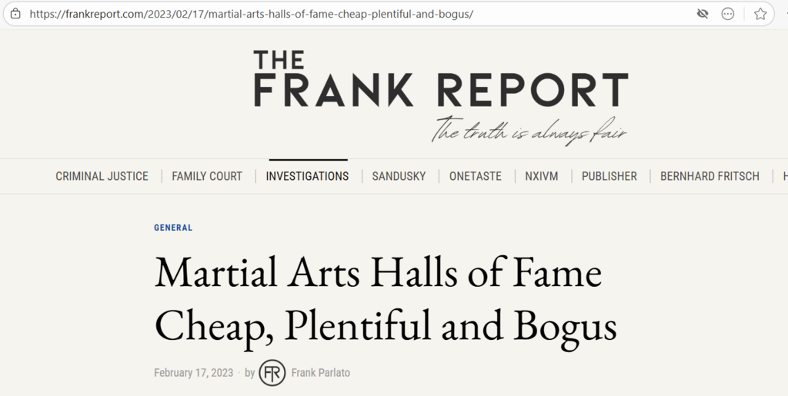Open the circled three-dots menu icon
Viewport: 788px width, 396px height.
click(x=728, y=14)
